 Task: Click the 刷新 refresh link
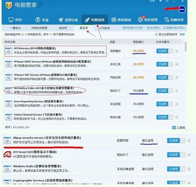[x=182, y=34]
